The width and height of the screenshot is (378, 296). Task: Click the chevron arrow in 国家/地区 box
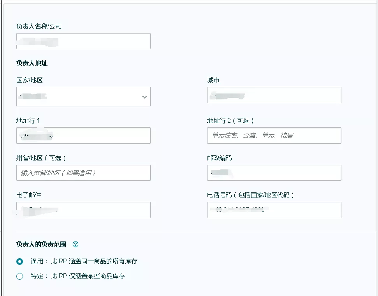pyautogui.click(x=145, y=97)
